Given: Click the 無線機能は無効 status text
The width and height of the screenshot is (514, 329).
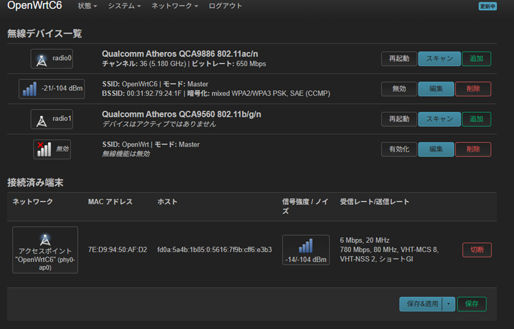Looking at the screenshot, I should [126, 154].
